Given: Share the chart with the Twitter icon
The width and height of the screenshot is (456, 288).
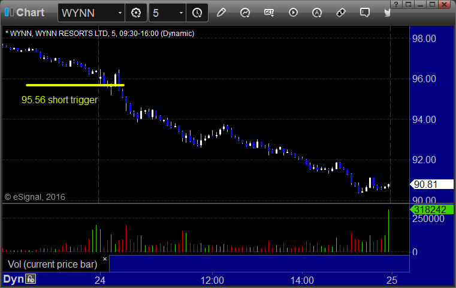Looking at the screenshot, I should [x=387, y=13].
